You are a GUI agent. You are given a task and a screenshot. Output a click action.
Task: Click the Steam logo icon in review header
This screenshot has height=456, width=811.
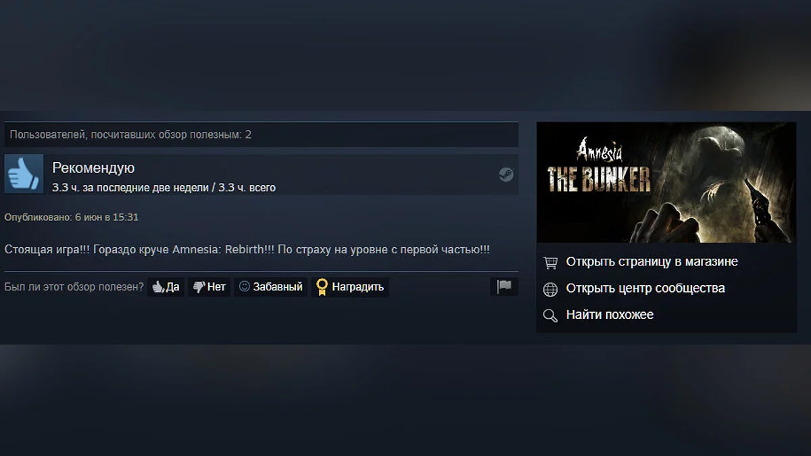coord(506,175)
